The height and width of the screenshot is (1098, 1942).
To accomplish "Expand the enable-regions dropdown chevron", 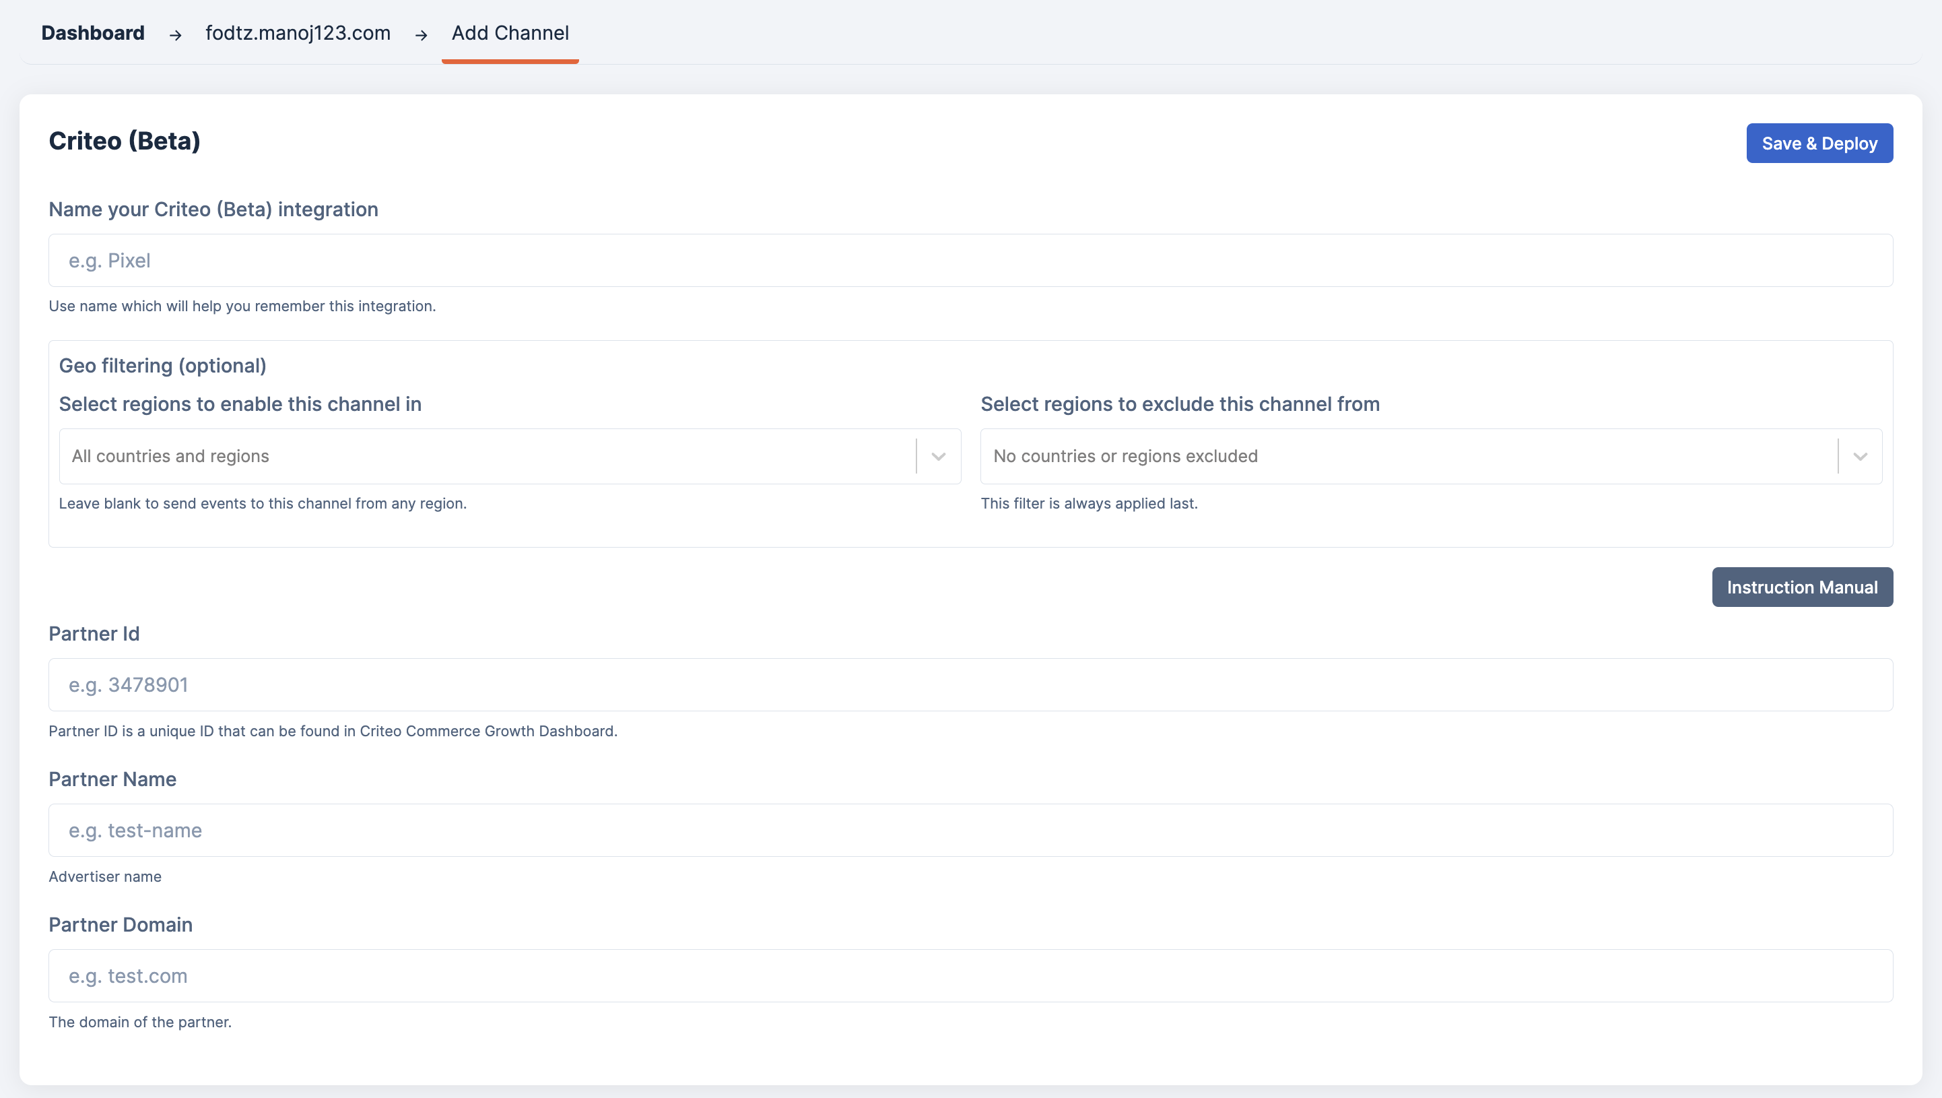I will point(939,456).
